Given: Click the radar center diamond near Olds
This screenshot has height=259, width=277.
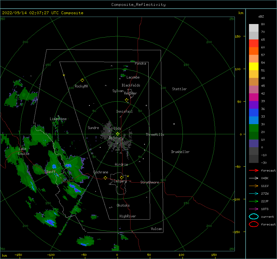Looking at the screenshot, I should (118, 134).
